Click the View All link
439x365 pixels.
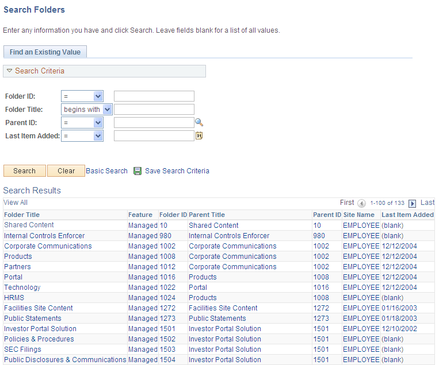(16, 203)
